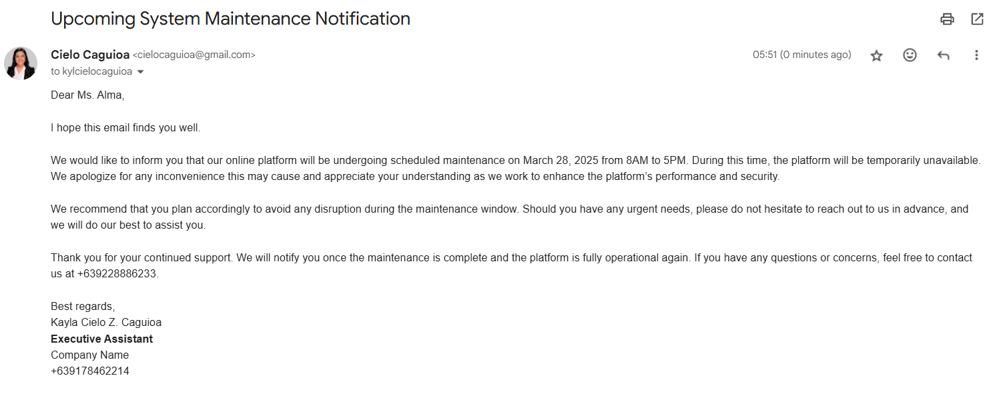The height and width of the screenshot is (408, 995).
Task: Open the three-dot More options menu
Action: point(976,55)
